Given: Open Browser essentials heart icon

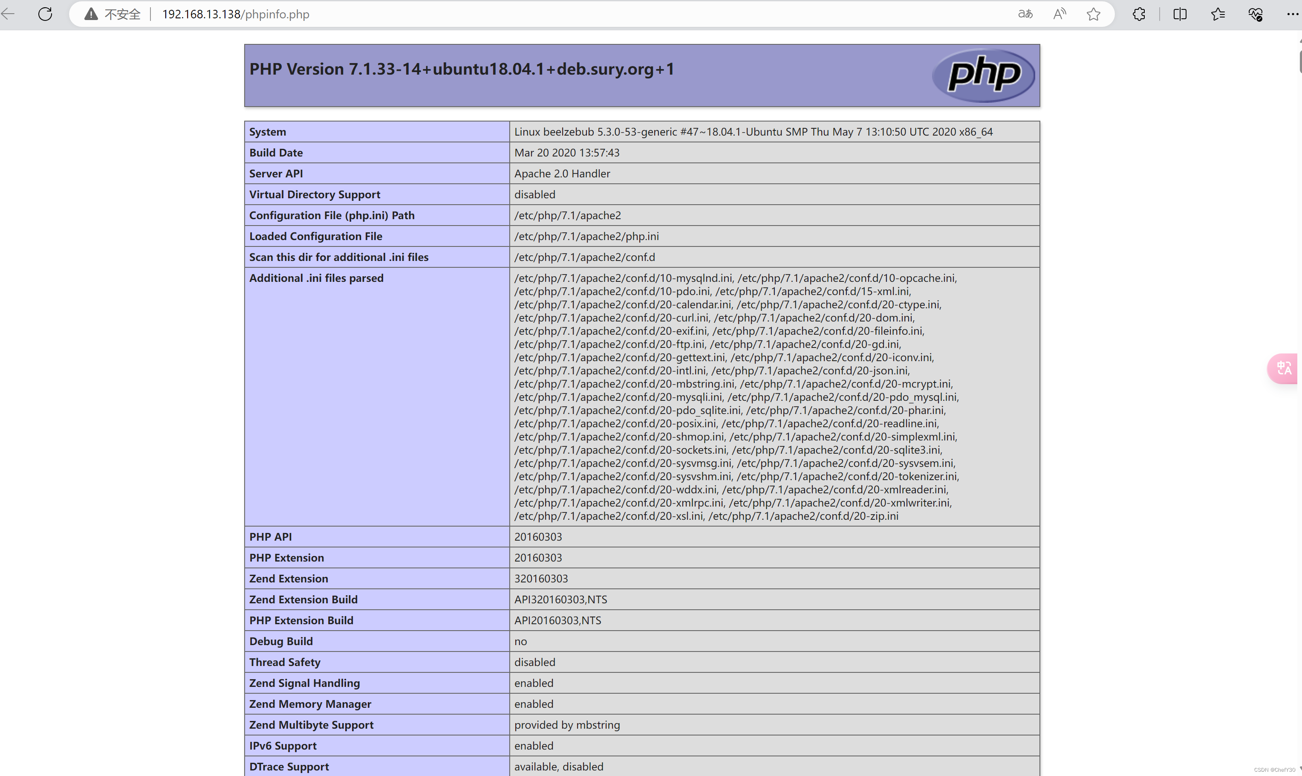Looking at the screenshot, I should [x=1256, y=14].
